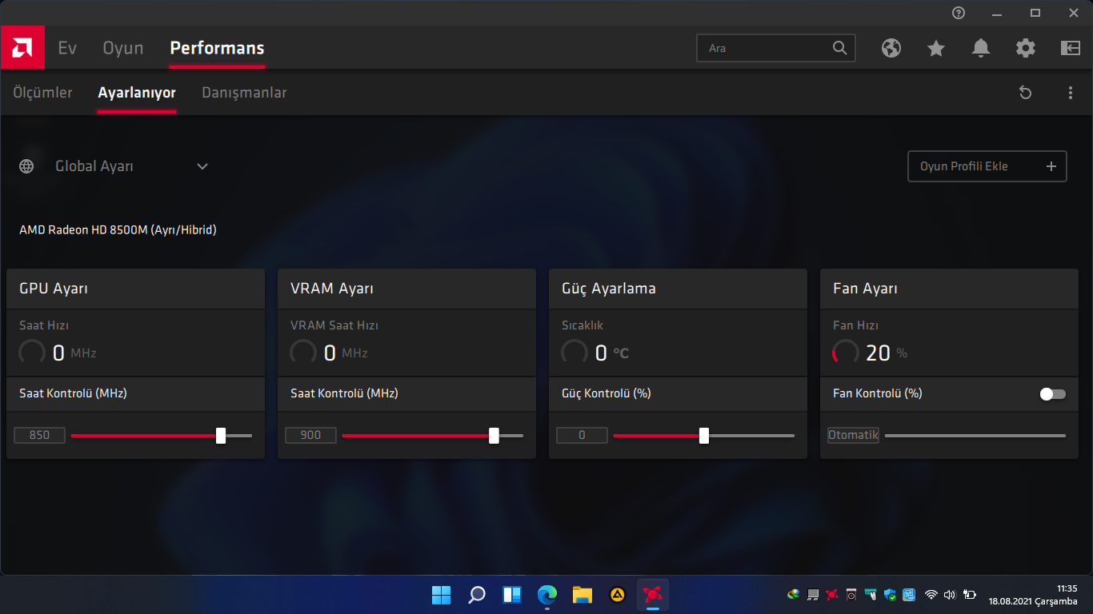Click the volume speaker tray icon
This screenshot has height=614, width=1093.
pyautogui.click(x=950, y=595)
